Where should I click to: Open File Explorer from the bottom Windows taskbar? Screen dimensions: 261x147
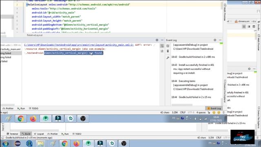coord(40,143)
